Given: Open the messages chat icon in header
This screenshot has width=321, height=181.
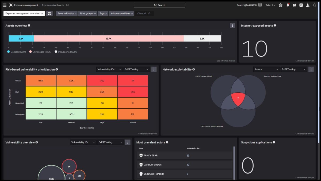Looking at the screenshot, I should (x=295, y=5).
